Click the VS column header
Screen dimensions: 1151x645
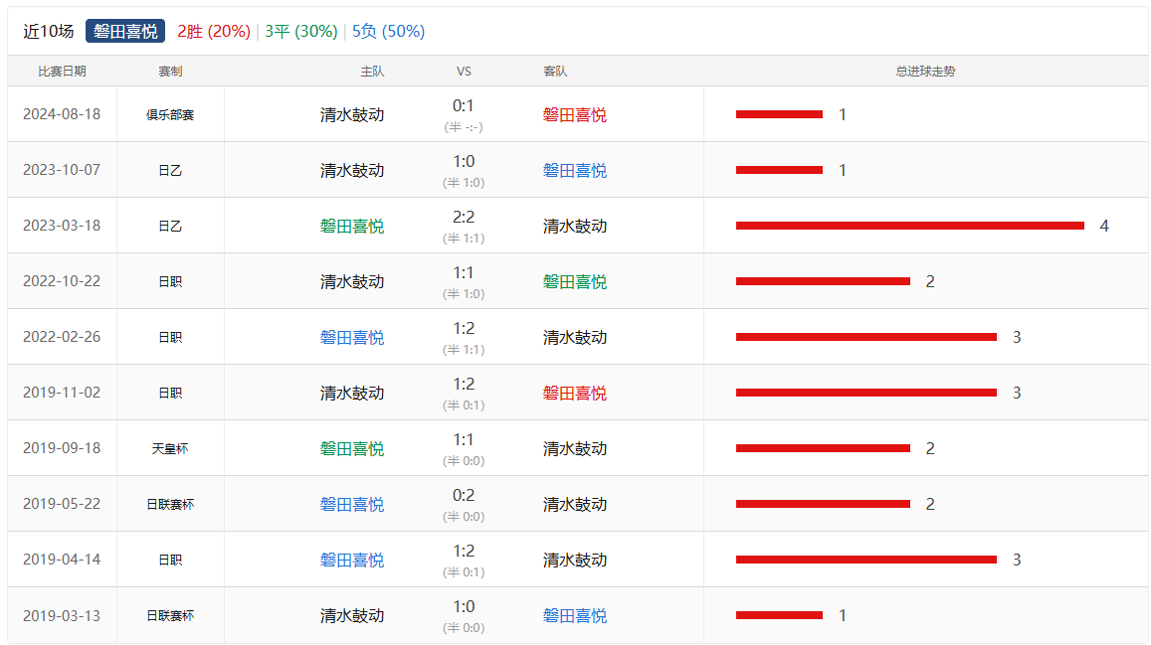click(464, 72)
